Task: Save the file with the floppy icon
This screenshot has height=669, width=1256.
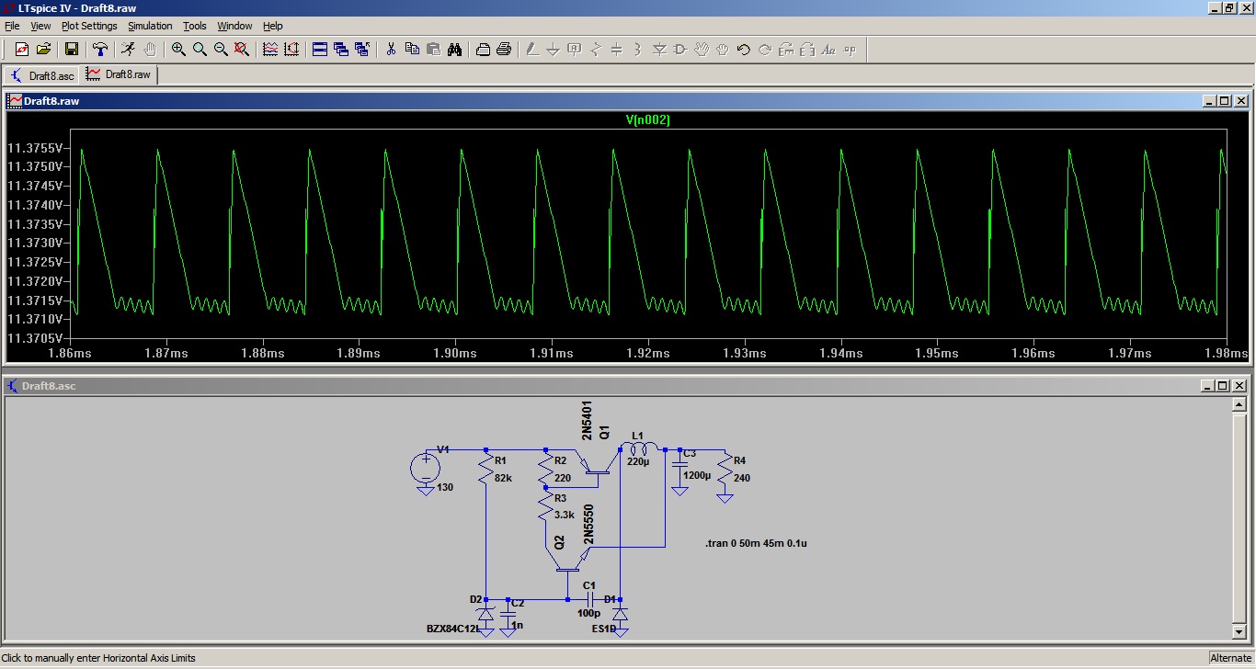Action: click(x=72, y=50)
